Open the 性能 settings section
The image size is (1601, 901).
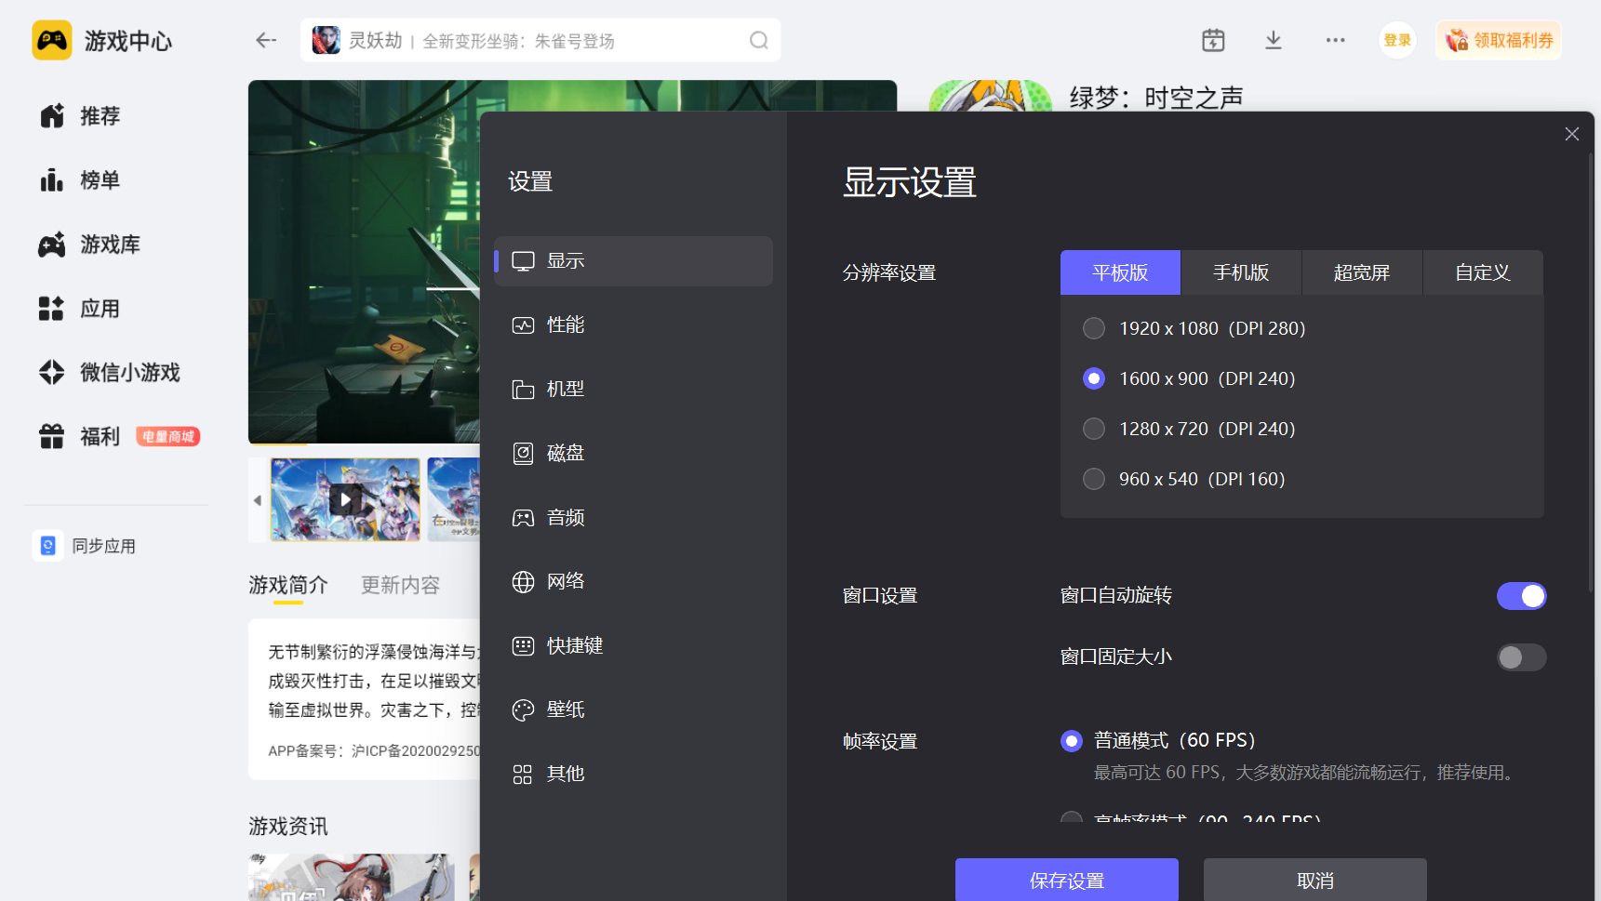[x=565, y=325]
